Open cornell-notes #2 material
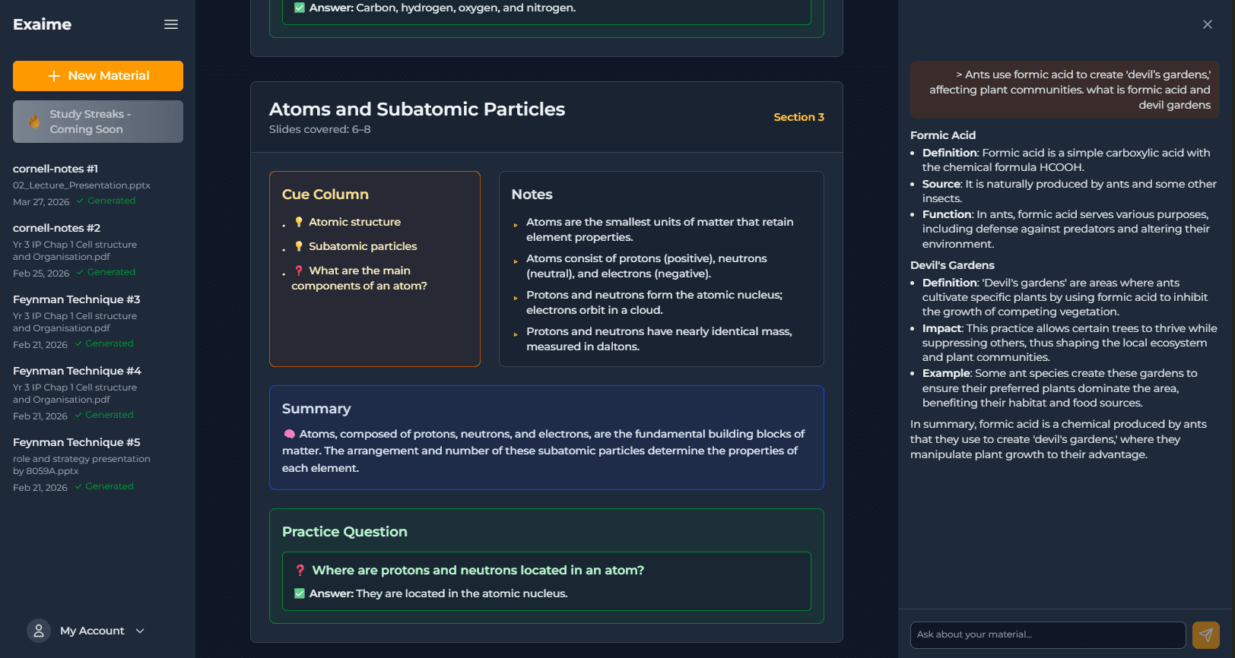The width and height of the screenshot is (1235, 658). tap(98, 250)
